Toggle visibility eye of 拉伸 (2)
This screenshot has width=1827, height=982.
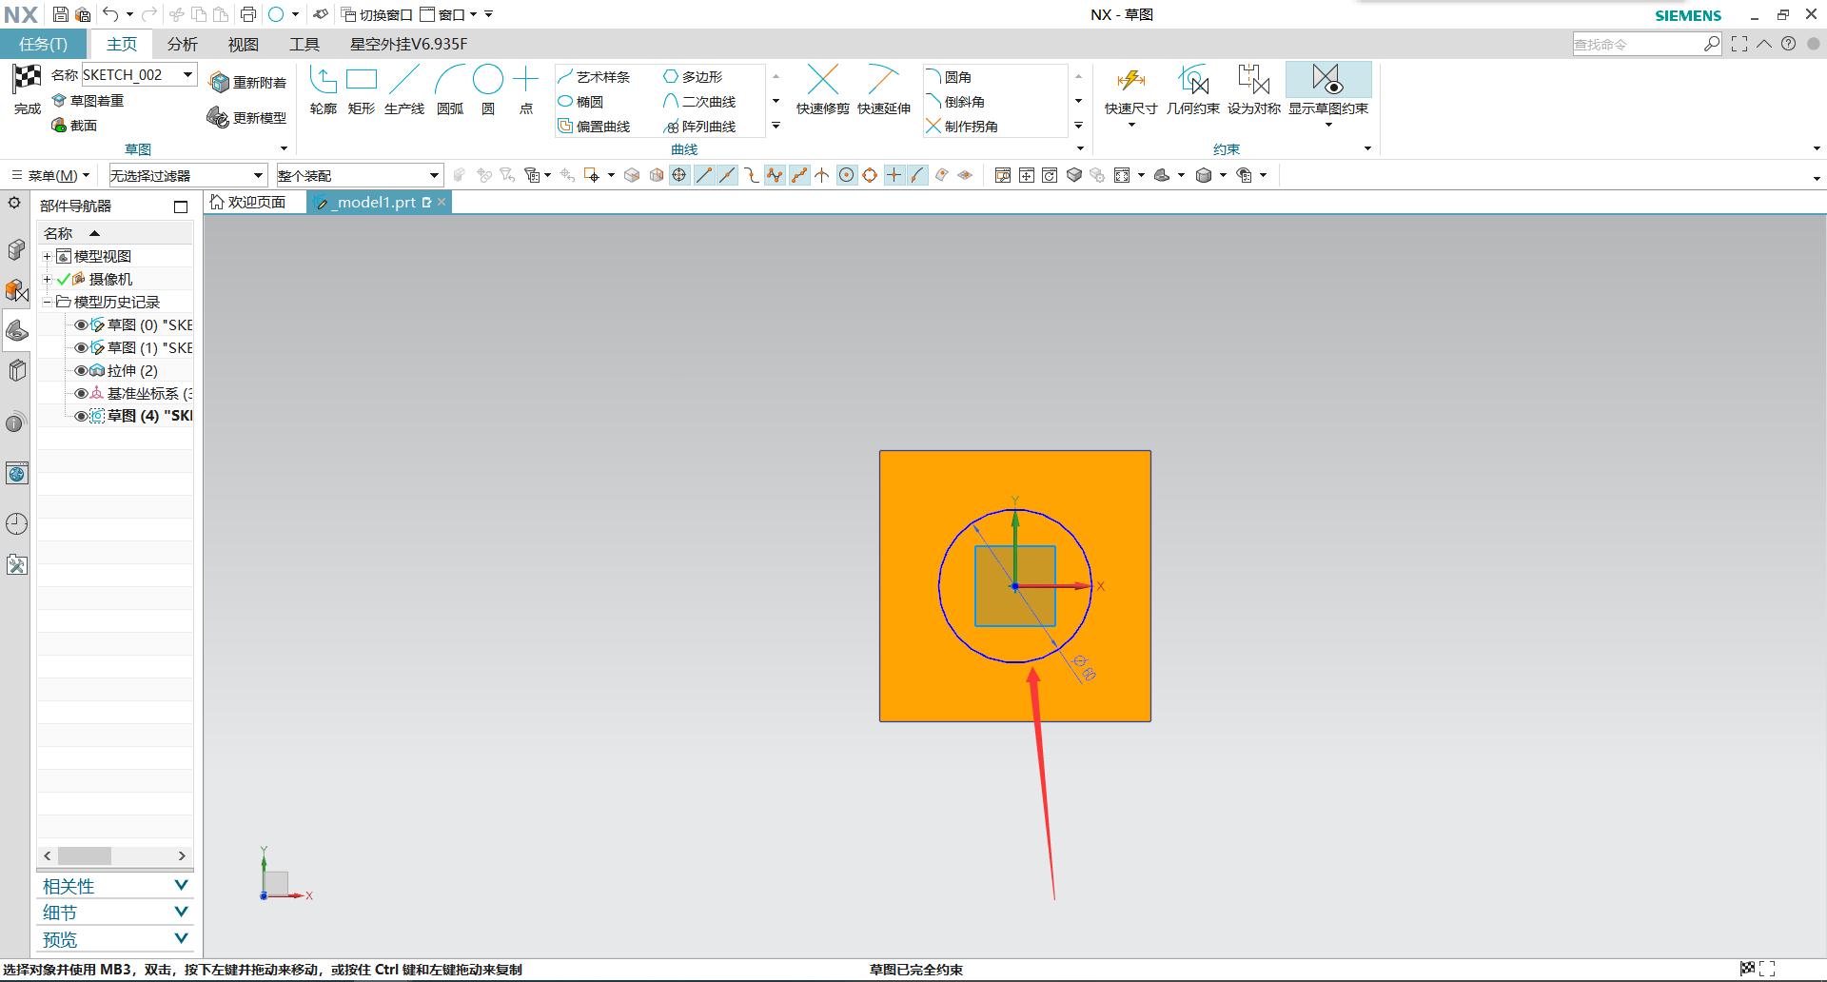click(x=81, y=370)
